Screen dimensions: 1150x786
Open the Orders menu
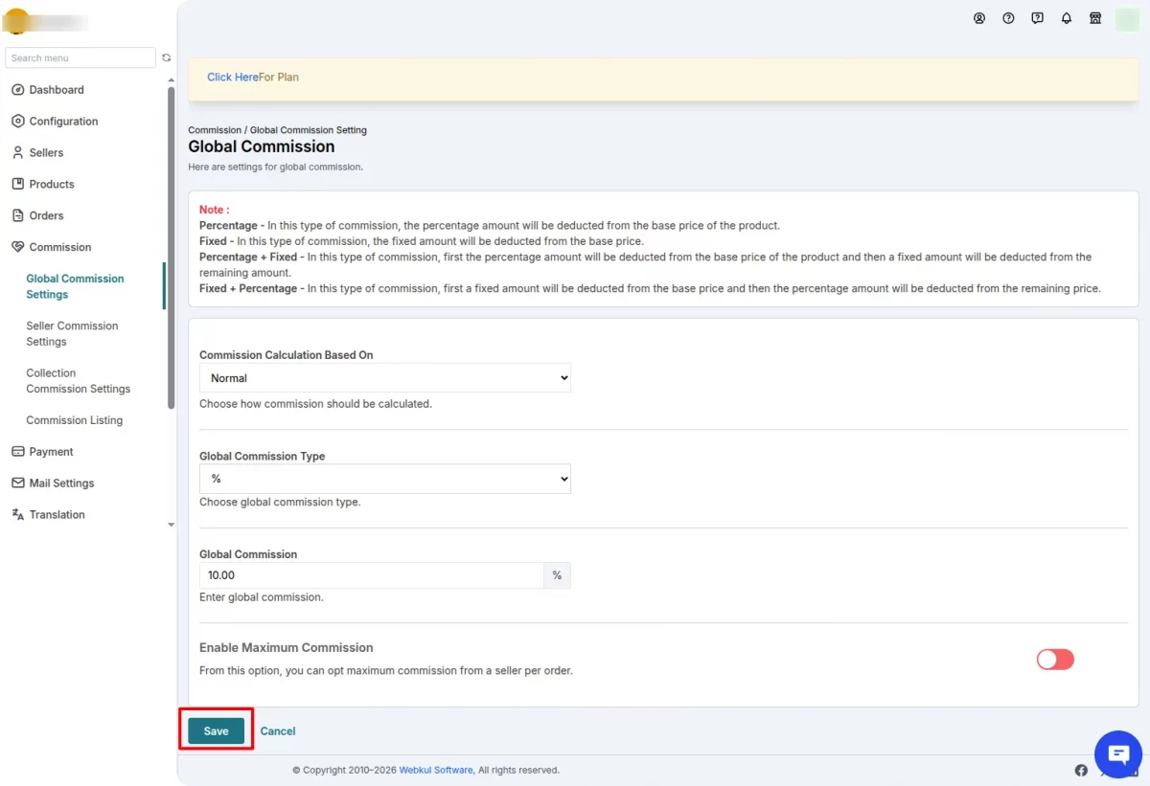[46, 215]
